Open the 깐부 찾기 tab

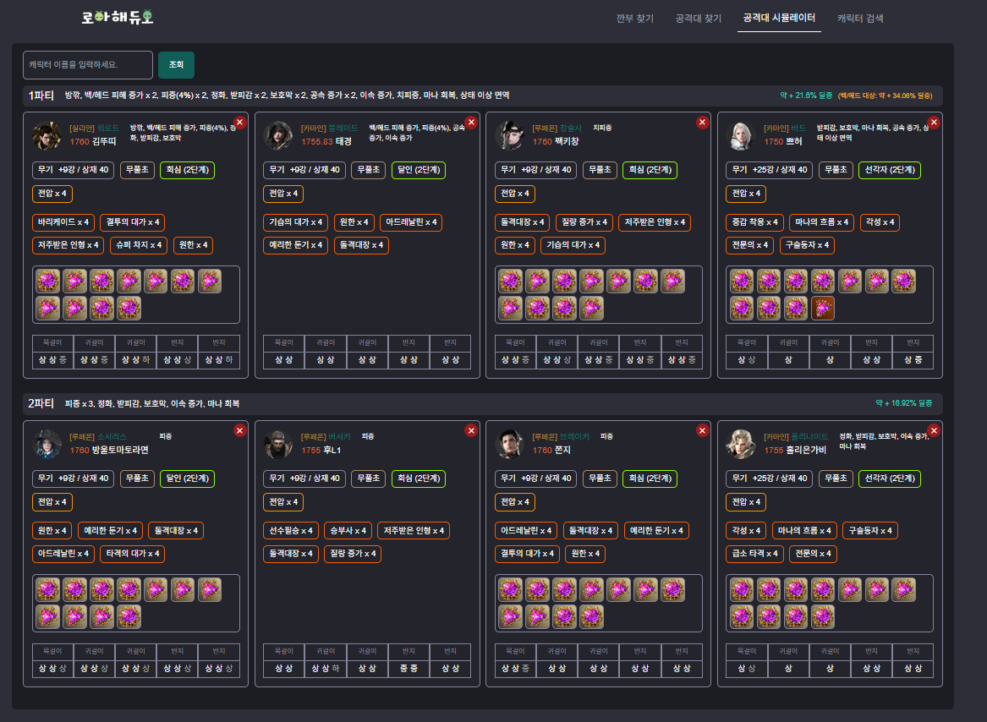(635, 18)
